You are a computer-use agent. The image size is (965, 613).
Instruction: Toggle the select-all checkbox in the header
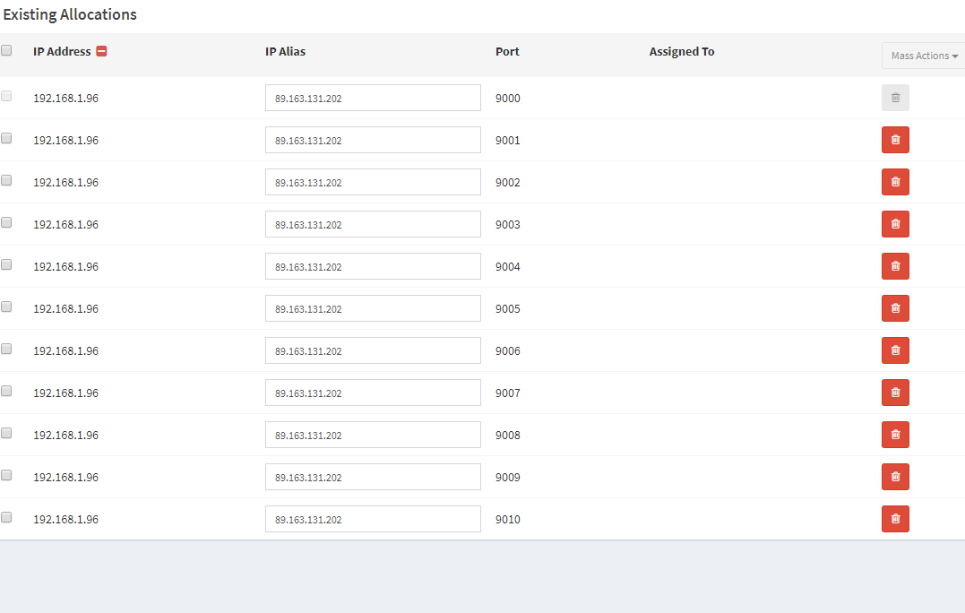6,50
